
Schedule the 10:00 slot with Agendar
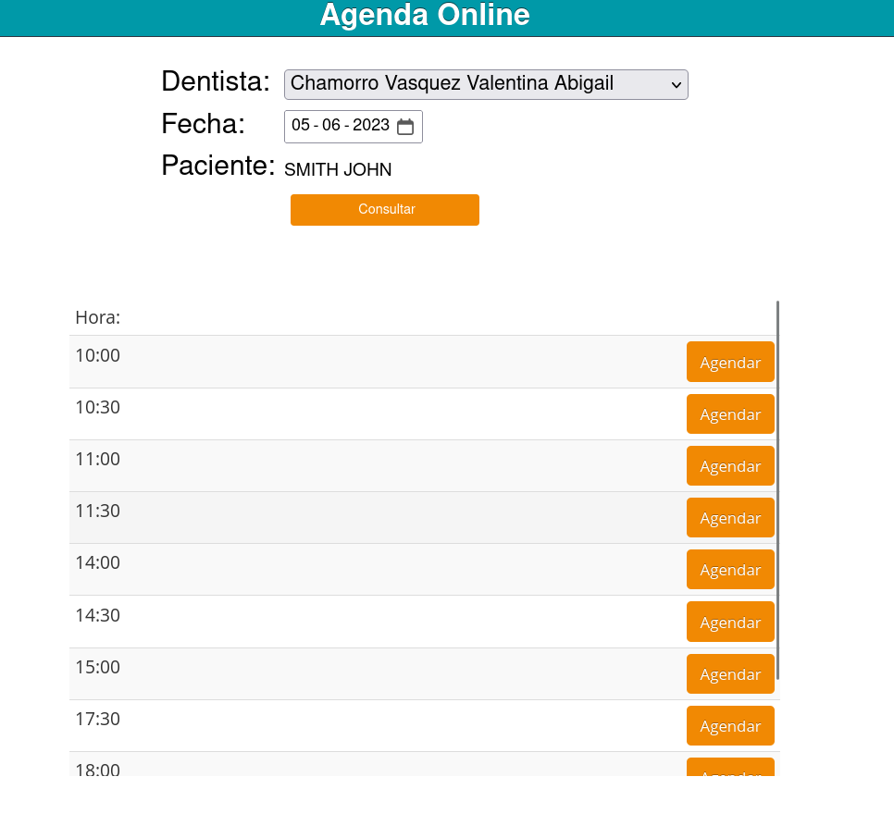[730, 362]
